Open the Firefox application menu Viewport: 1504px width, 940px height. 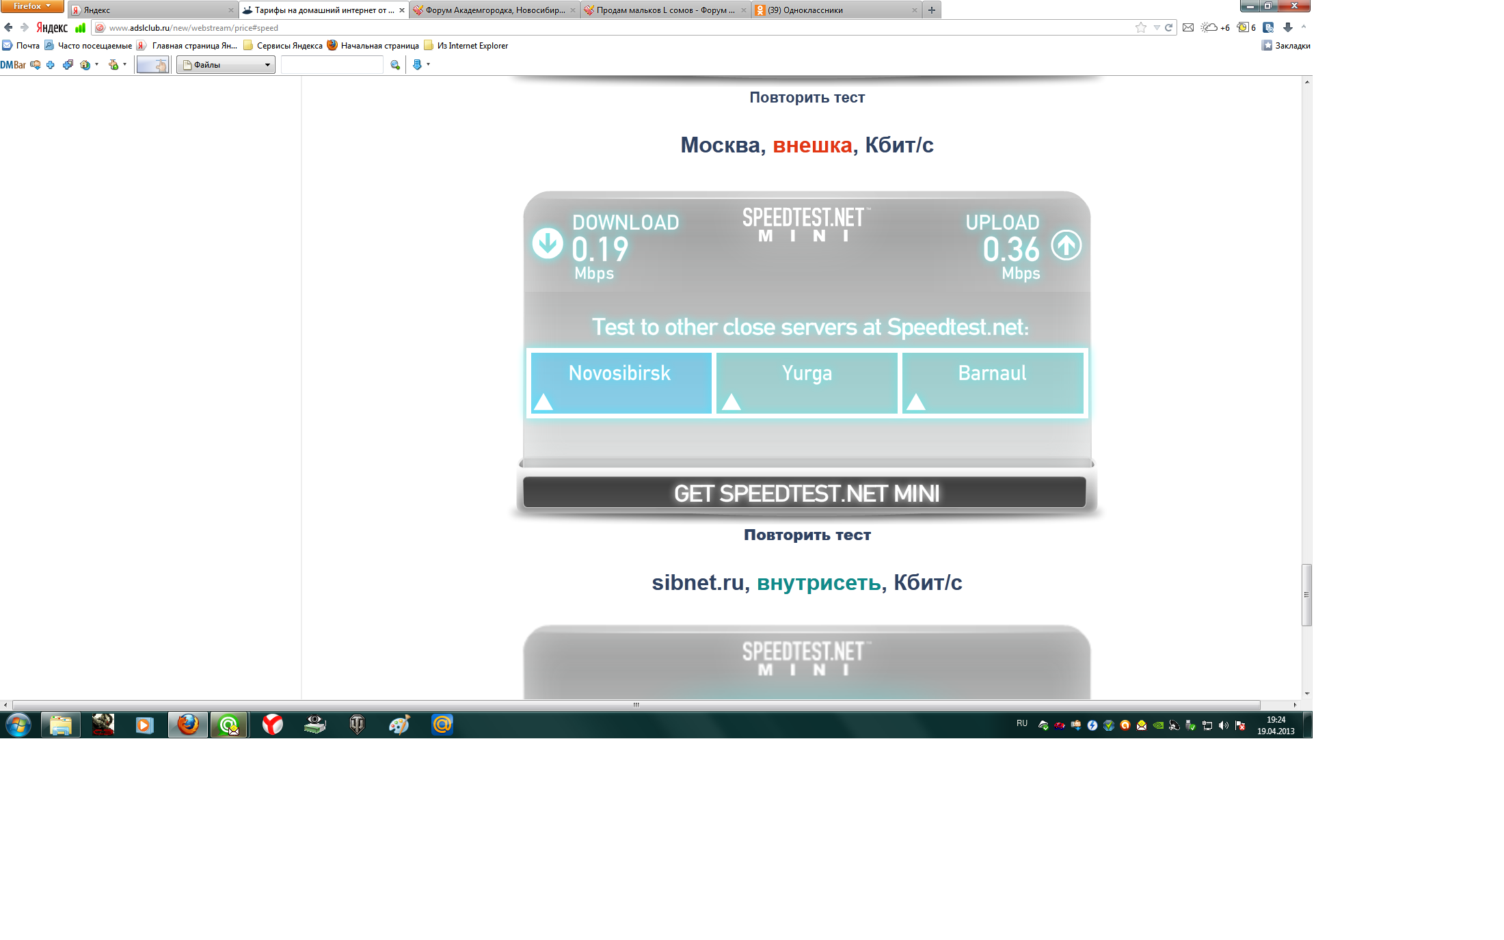pyautogui.click(x=31, y=6)
